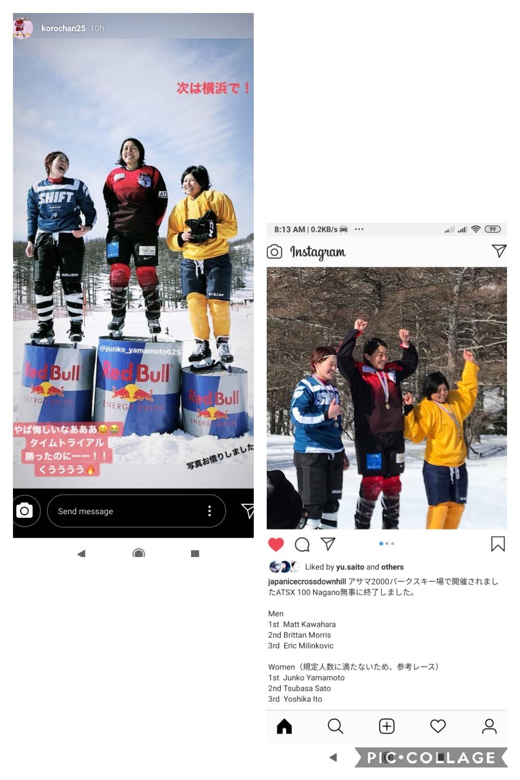Open the japanicecrossdownhill account link
The image size is (520, 780).
307,581
